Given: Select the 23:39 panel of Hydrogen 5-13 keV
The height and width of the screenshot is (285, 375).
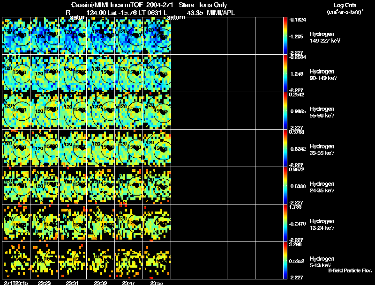Looking at the screenshot, I should coord(101,260).
